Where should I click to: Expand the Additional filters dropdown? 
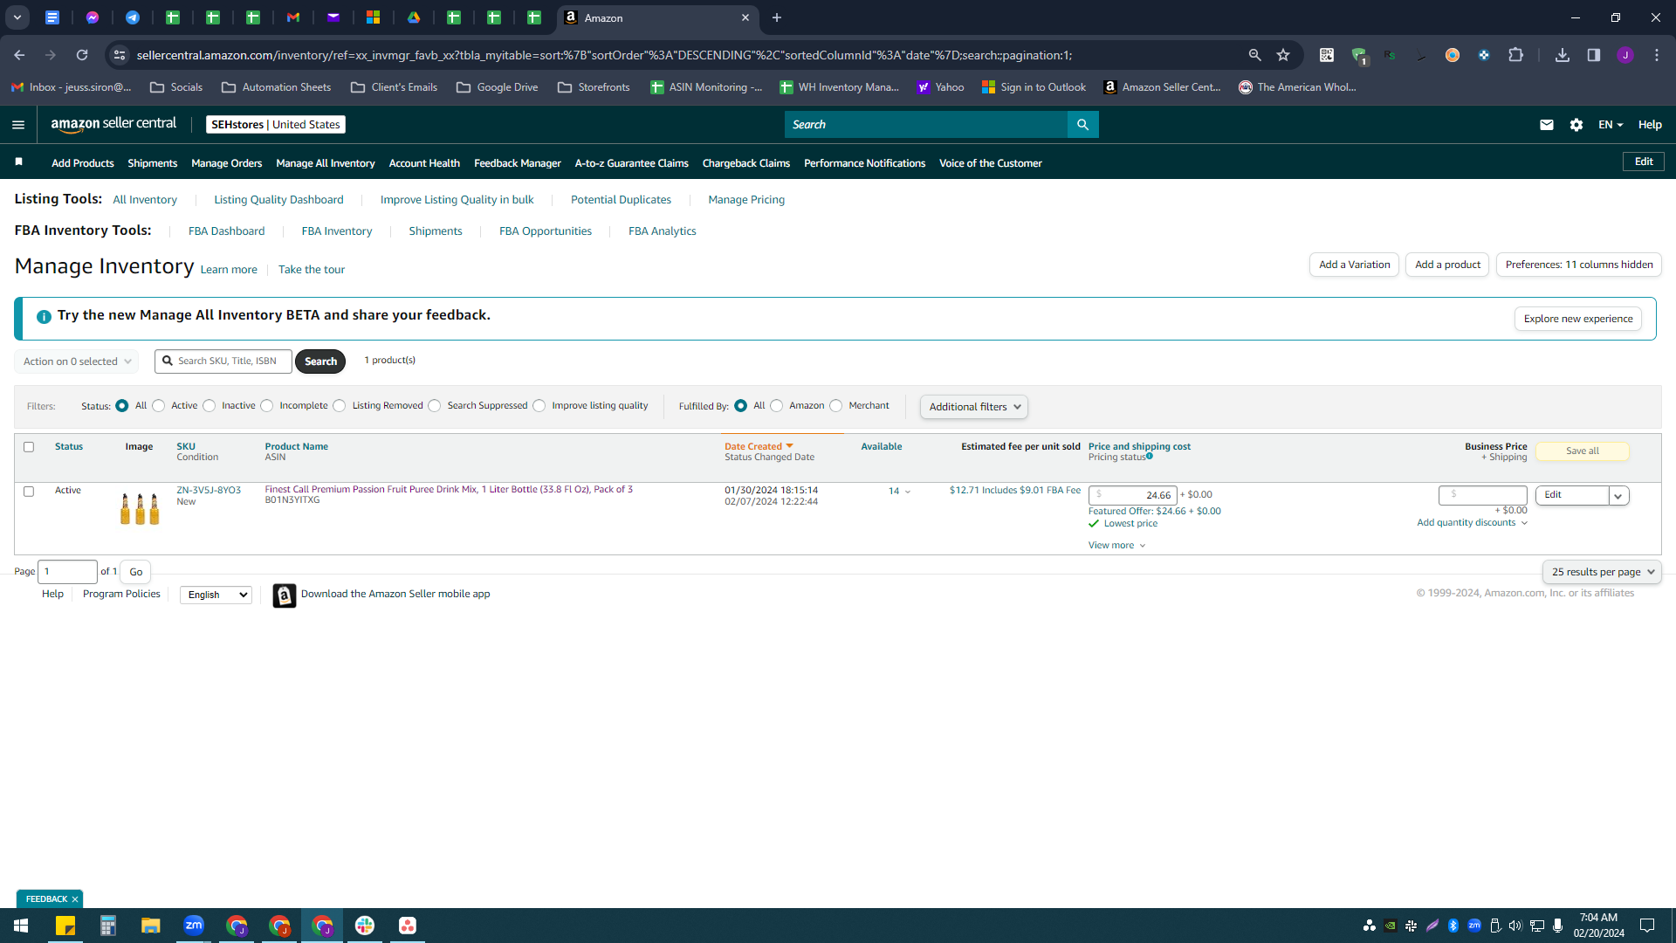[974, 407]
